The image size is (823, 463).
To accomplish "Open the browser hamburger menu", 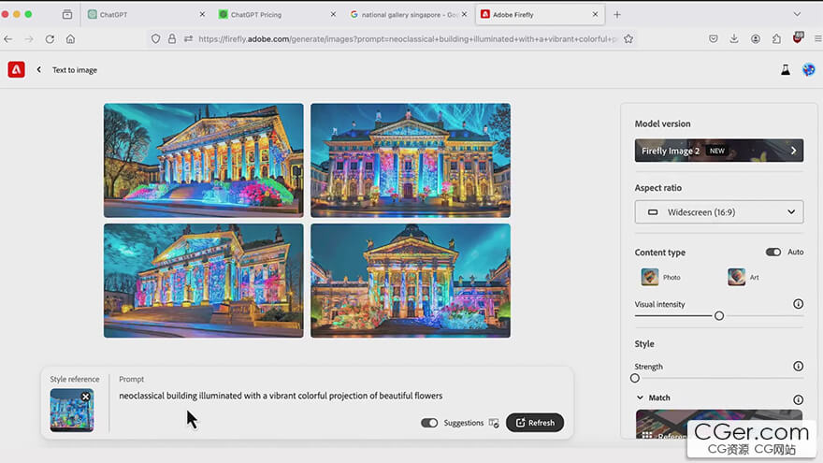I will (817, 39).
